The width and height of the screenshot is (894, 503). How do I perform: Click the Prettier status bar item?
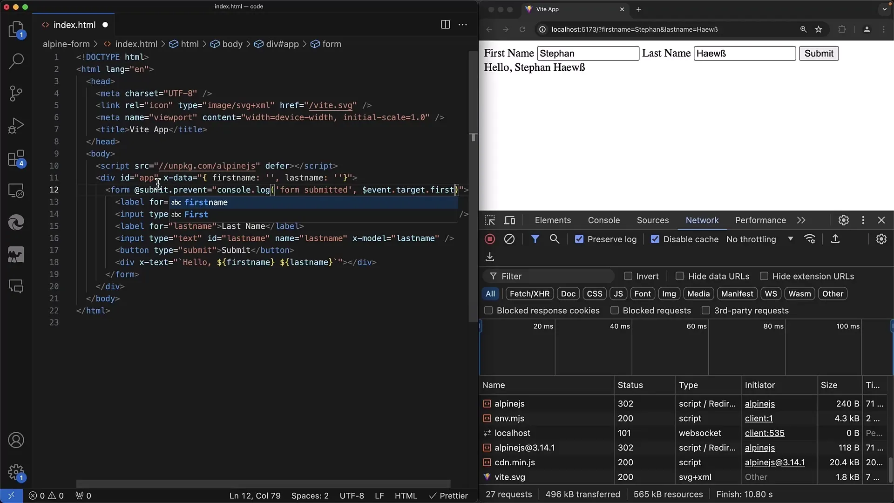tap(448, 496)
